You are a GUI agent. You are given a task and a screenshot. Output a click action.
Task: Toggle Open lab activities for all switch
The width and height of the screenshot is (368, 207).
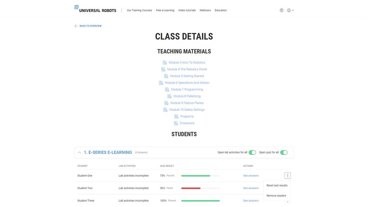coord(252,152)
